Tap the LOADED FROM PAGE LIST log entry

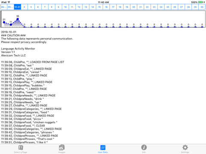(33, 62)
